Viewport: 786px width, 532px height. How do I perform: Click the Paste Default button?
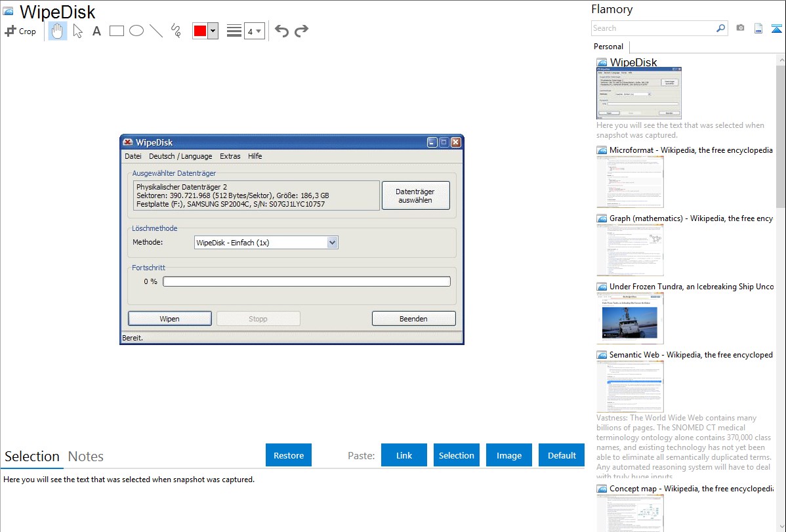pos(562,455)
